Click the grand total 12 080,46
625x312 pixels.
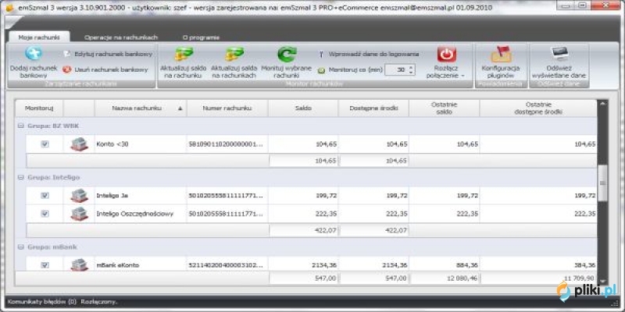click(x=462, y=278)
